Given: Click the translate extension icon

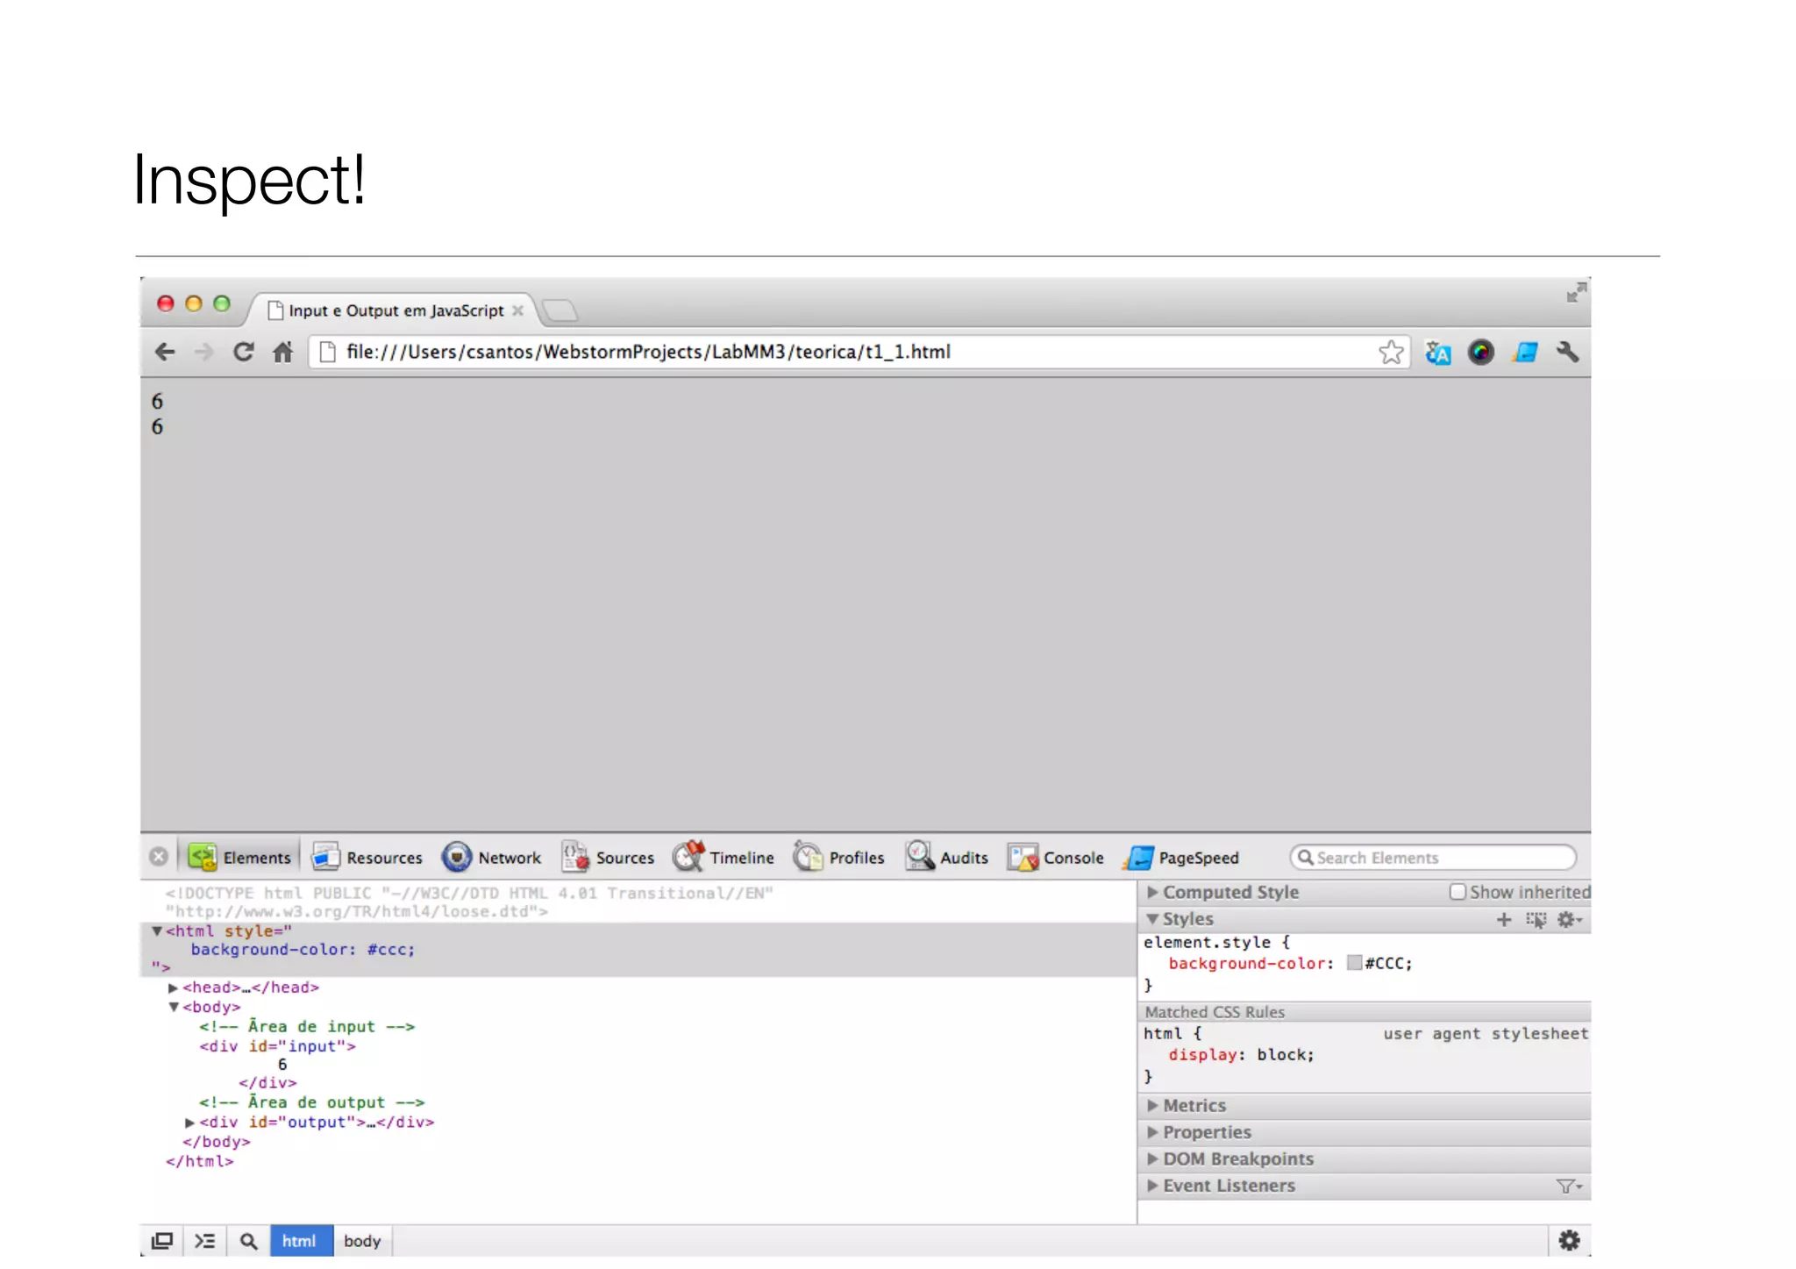Looking at the screenshot, I should [1437, 353].
